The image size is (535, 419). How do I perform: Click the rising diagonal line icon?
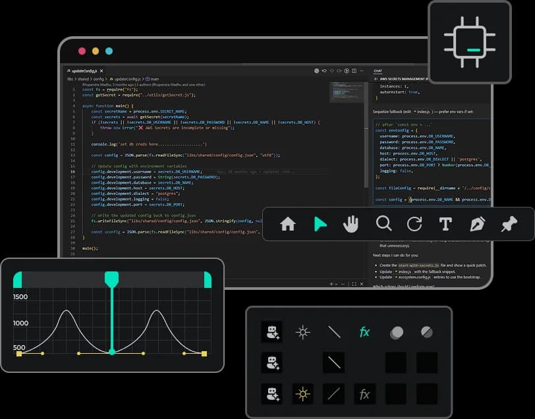pos(333,394)
